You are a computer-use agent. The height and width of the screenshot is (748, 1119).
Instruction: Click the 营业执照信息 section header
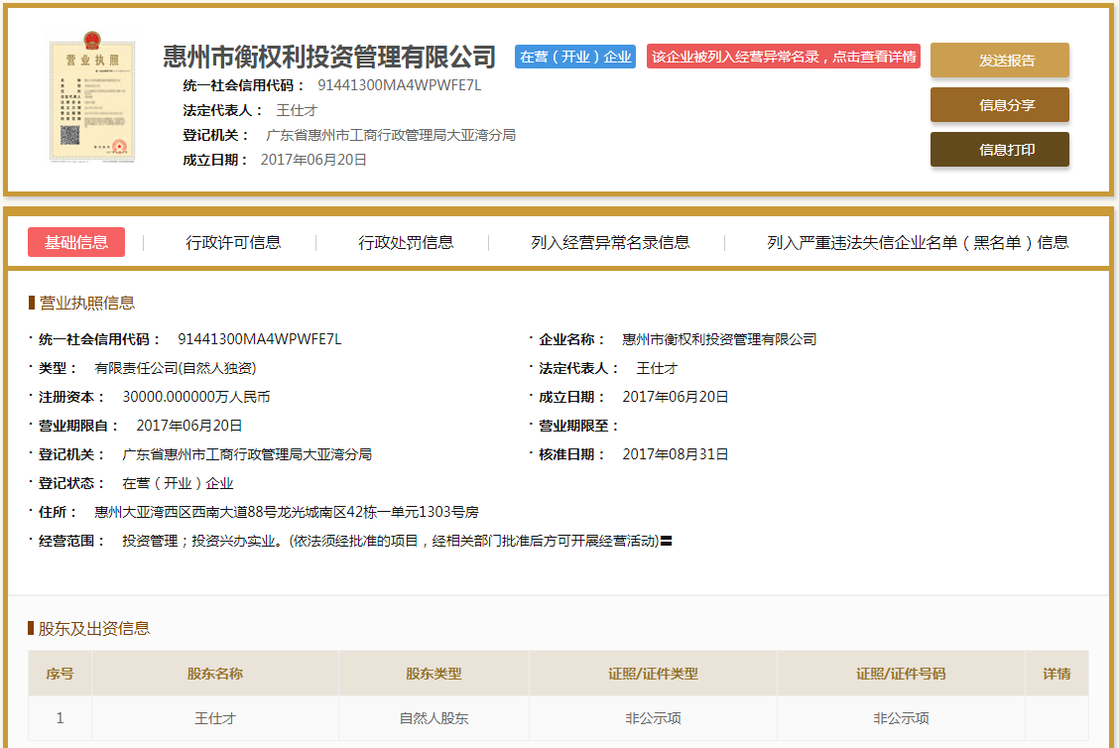pyautogui.click(x=82, y=304)
